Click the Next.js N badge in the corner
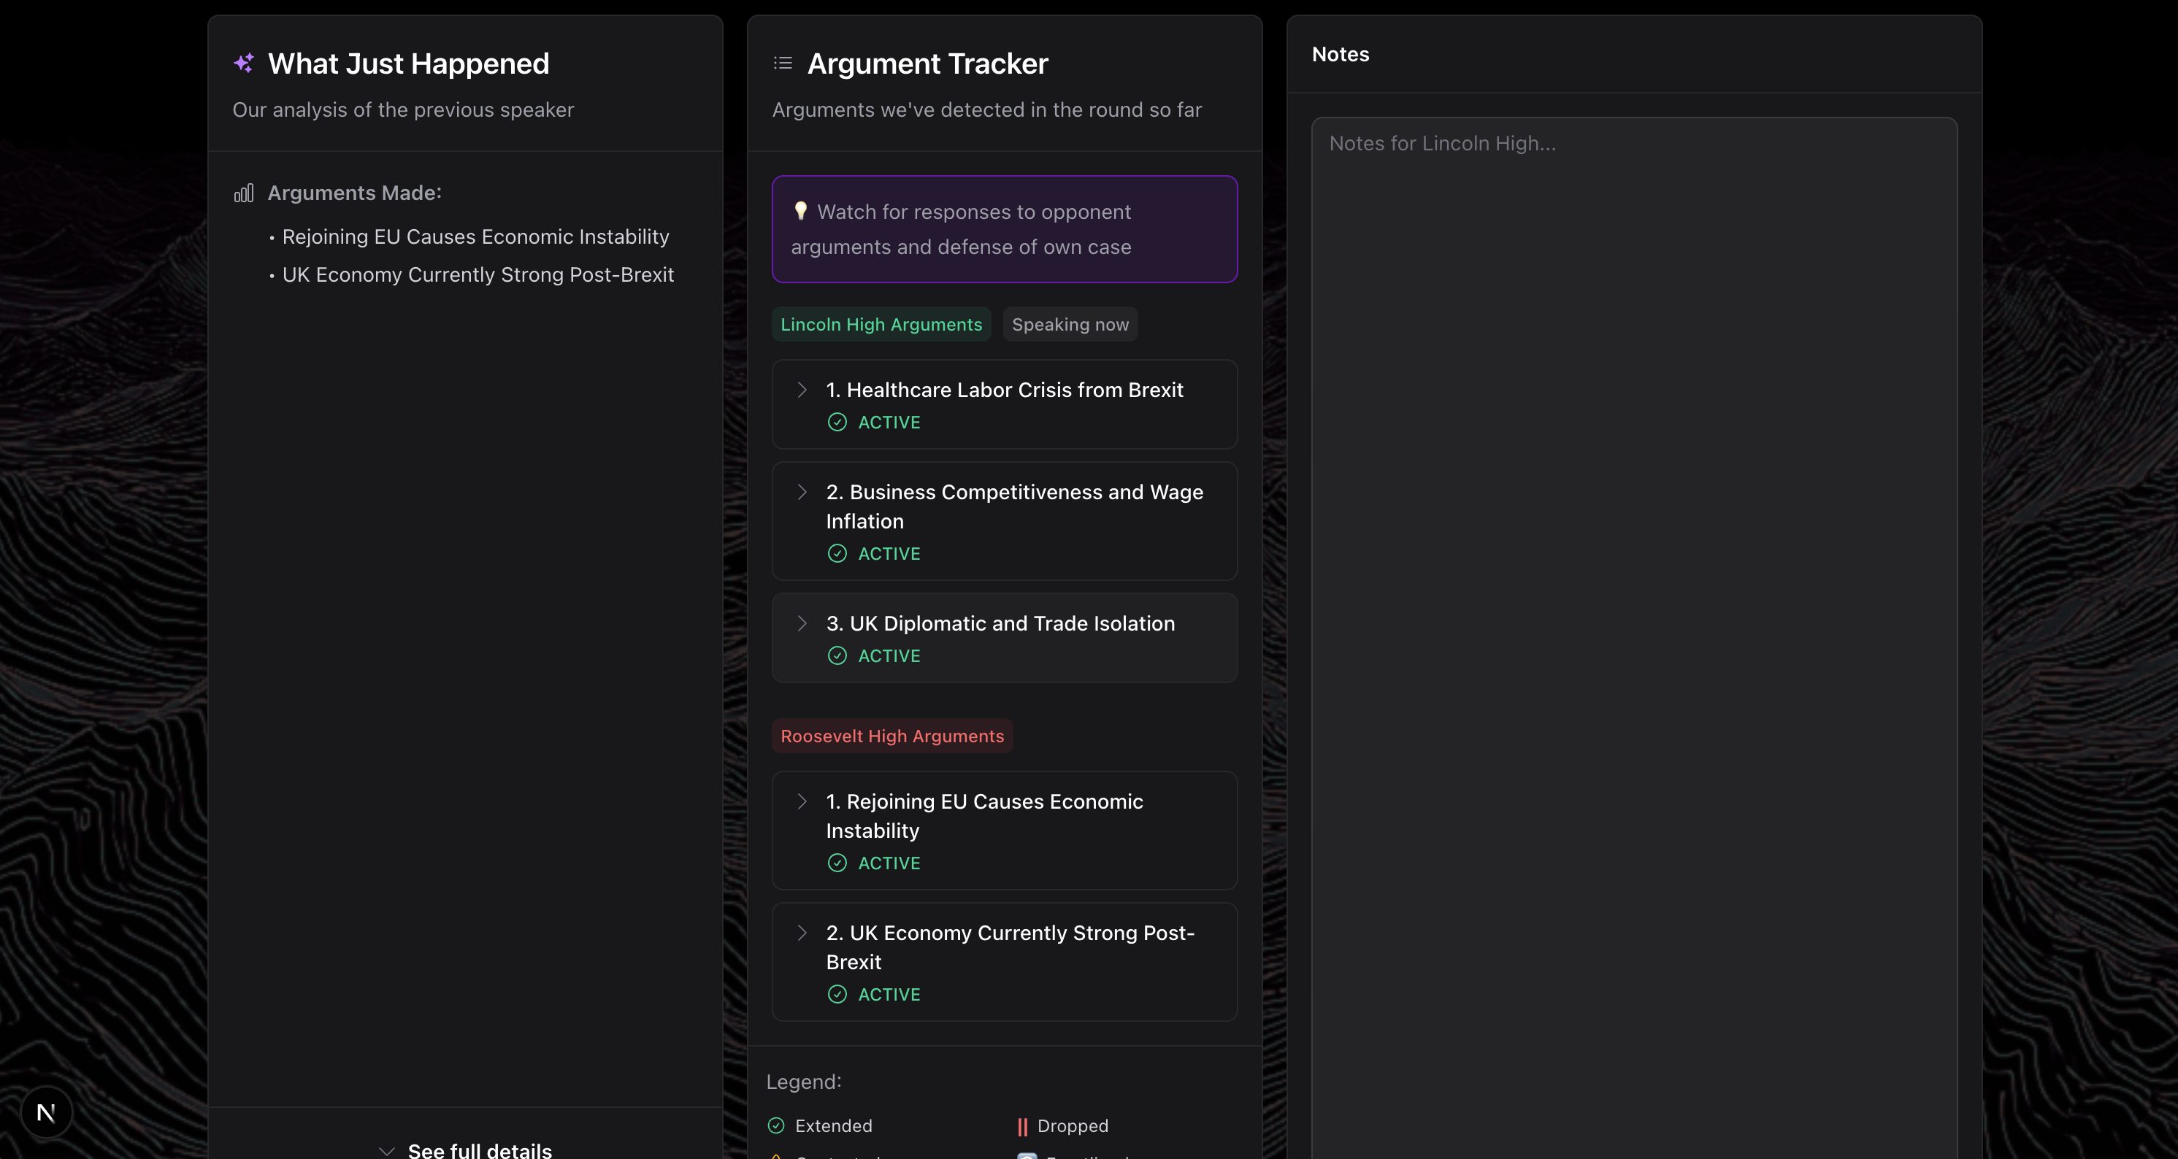2178x1159 pixels. [47, 1112]
